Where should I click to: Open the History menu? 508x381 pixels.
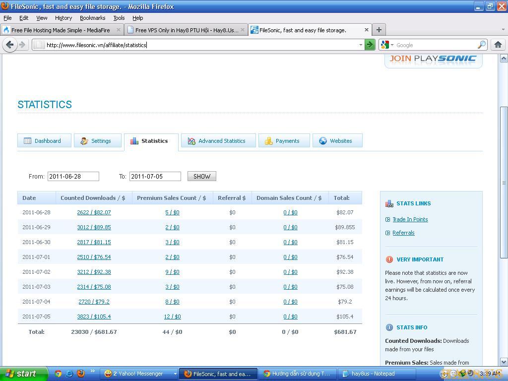(63, 18)
